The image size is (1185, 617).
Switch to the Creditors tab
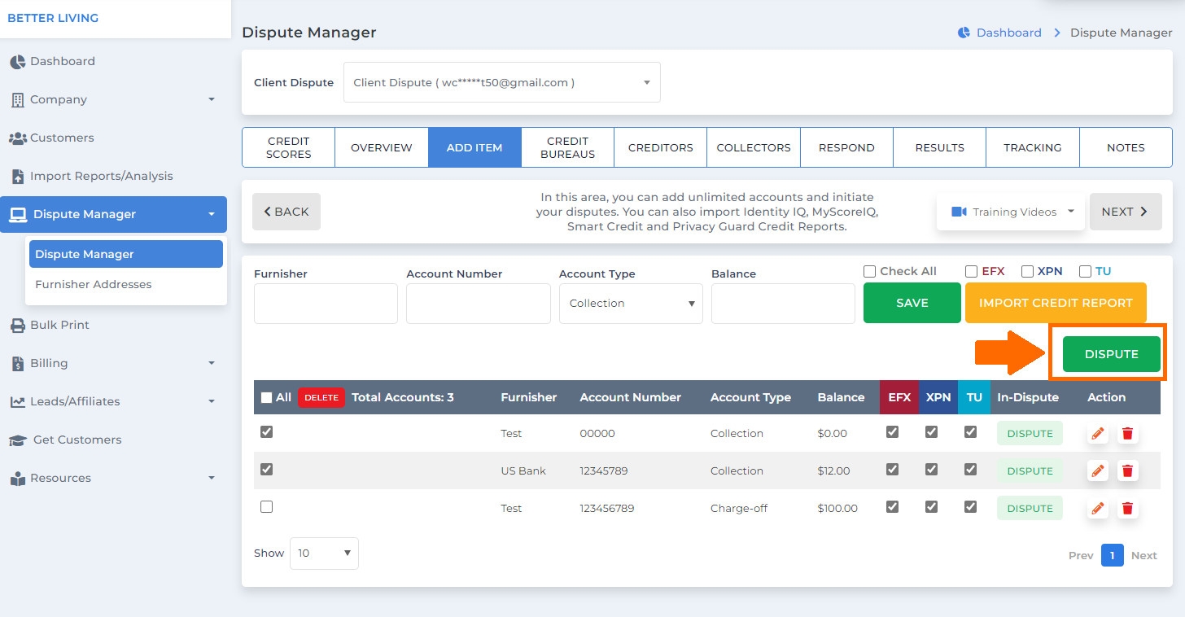point(661,147)
